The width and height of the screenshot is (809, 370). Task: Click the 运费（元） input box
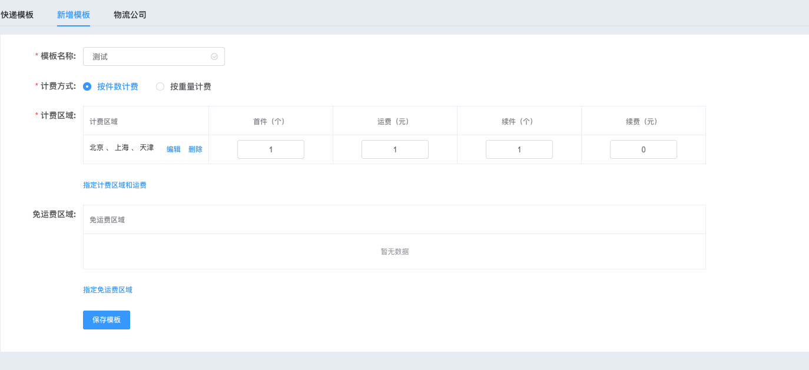[395, 149]
